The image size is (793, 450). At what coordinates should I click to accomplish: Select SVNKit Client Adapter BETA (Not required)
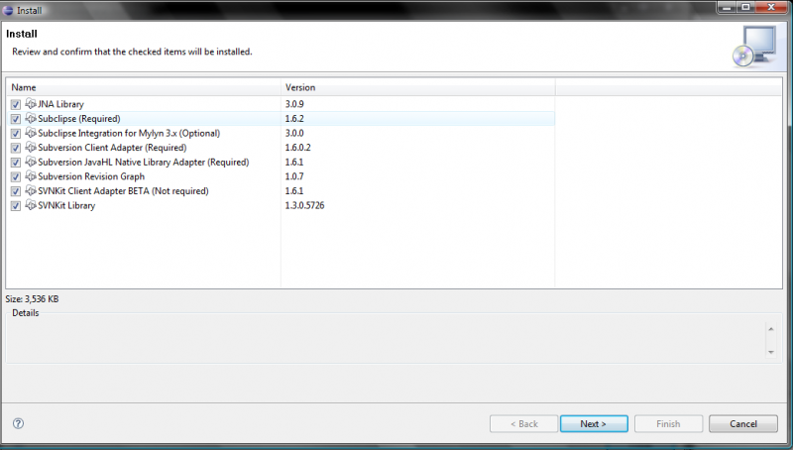123,191
